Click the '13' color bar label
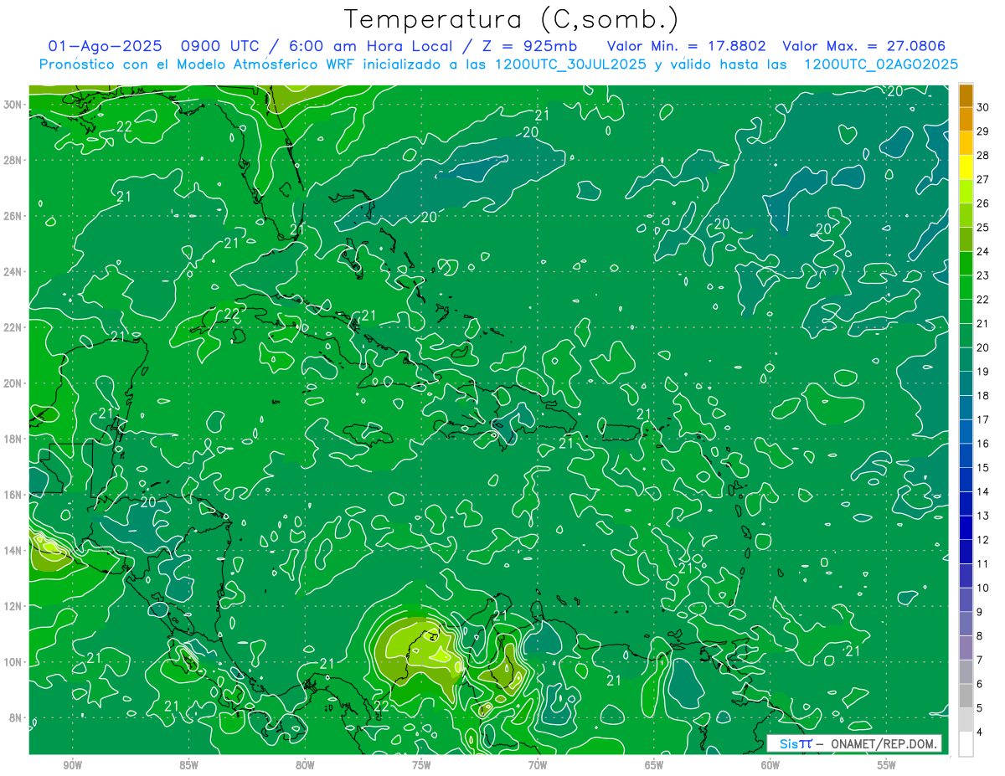This screenshot has height=776, width=1005. click(983, 516)
